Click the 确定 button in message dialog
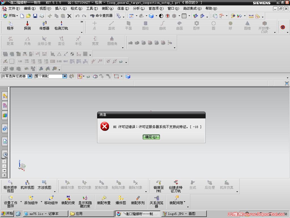 pyautogui.click(x=151, y=137)
